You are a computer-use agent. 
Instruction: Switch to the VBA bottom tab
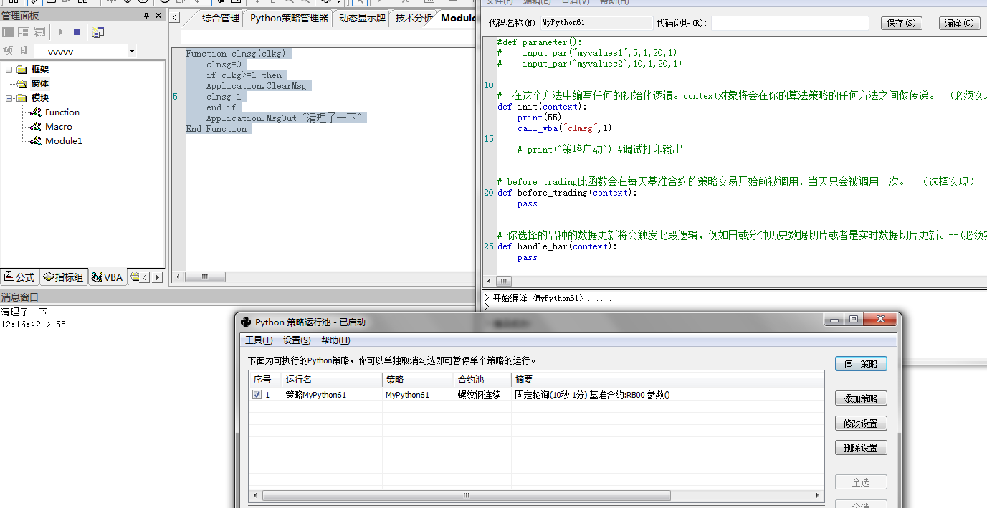coord(108,277)
